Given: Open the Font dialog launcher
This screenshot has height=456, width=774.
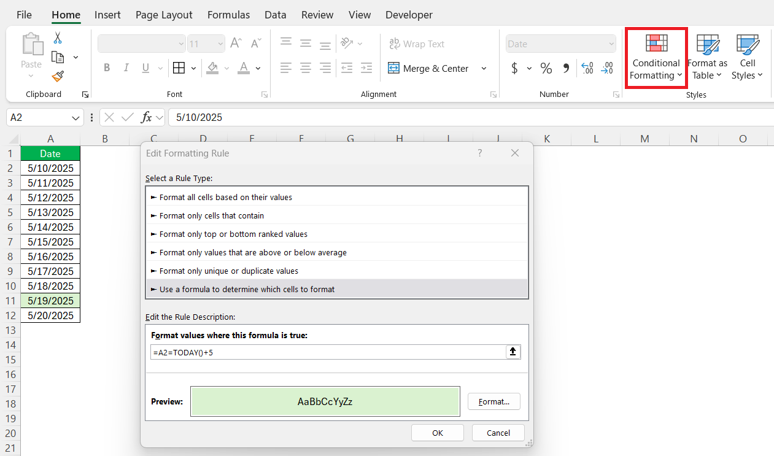Looking at the screenshot, I should 265,95.
